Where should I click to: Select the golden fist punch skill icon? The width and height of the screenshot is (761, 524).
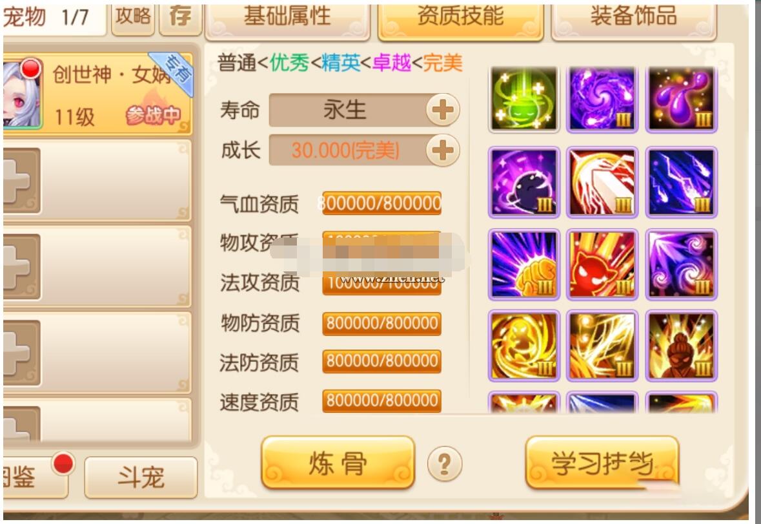pyautogui.click(x=523, y=264)
